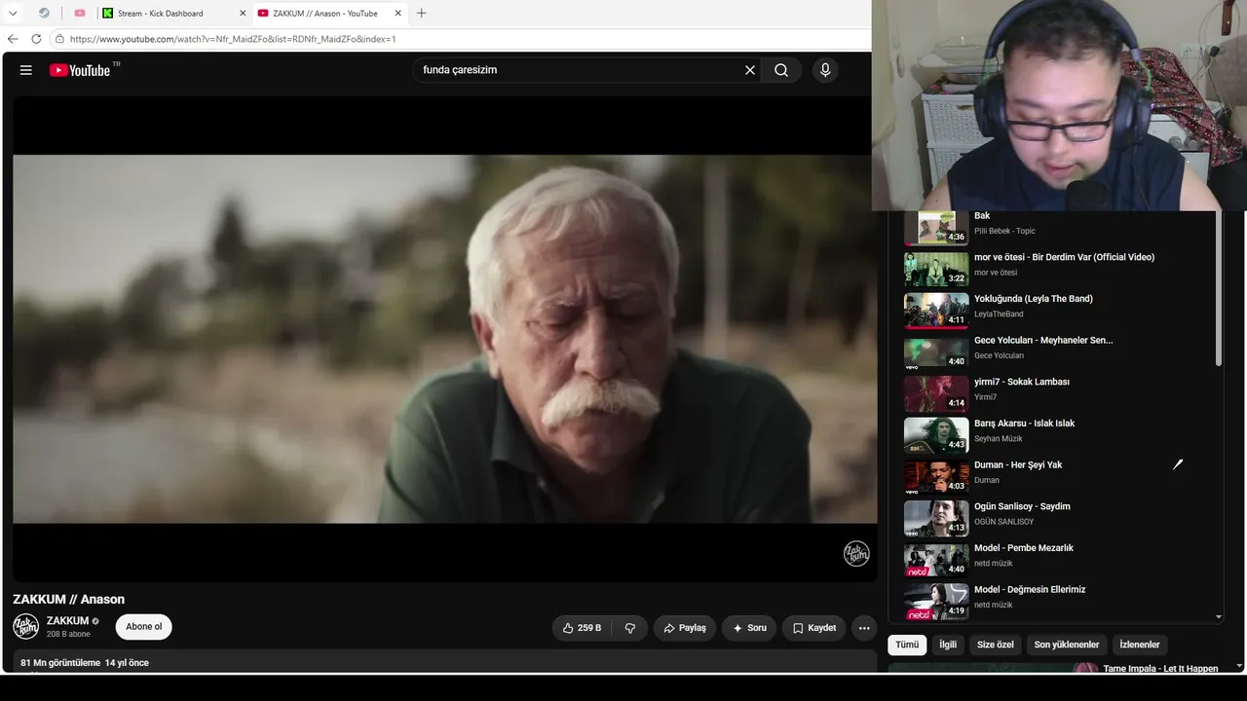Share the video using Paylaş

685,628
